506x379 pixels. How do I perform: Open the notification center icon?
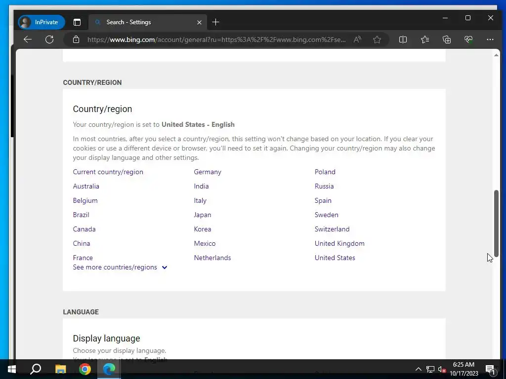490,369
